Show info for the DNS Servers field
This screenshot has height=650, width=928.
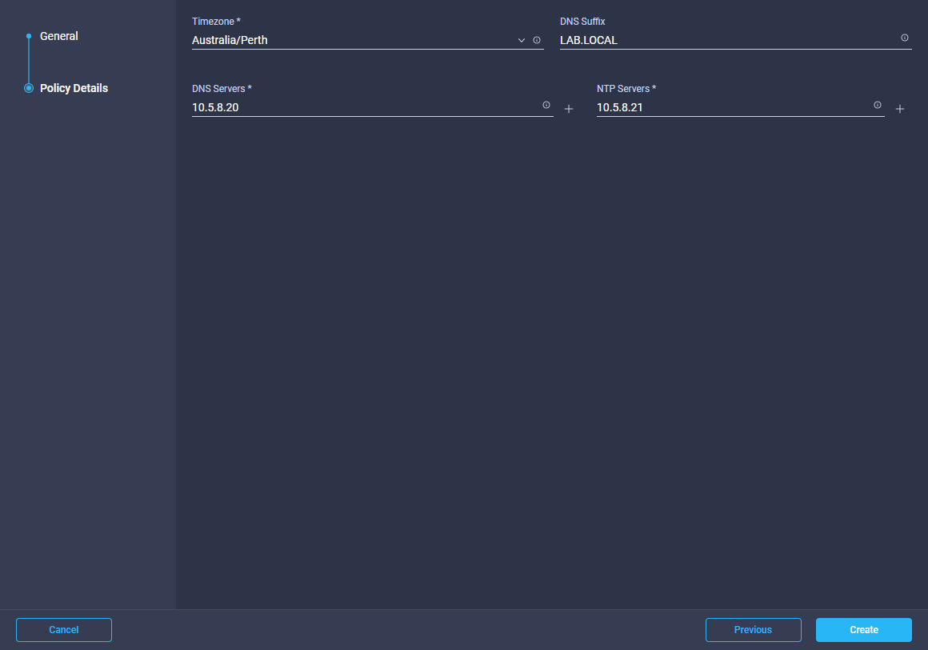[x=546, y=105]
